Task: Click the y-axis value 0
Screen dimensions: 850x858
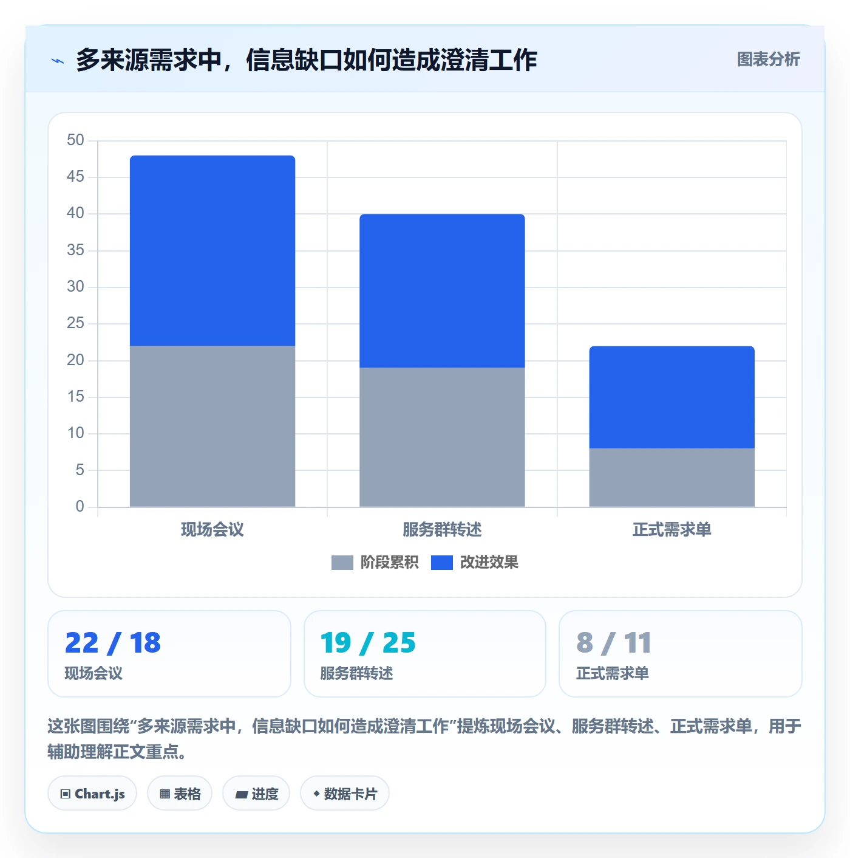Action: [x=80, y=507]
